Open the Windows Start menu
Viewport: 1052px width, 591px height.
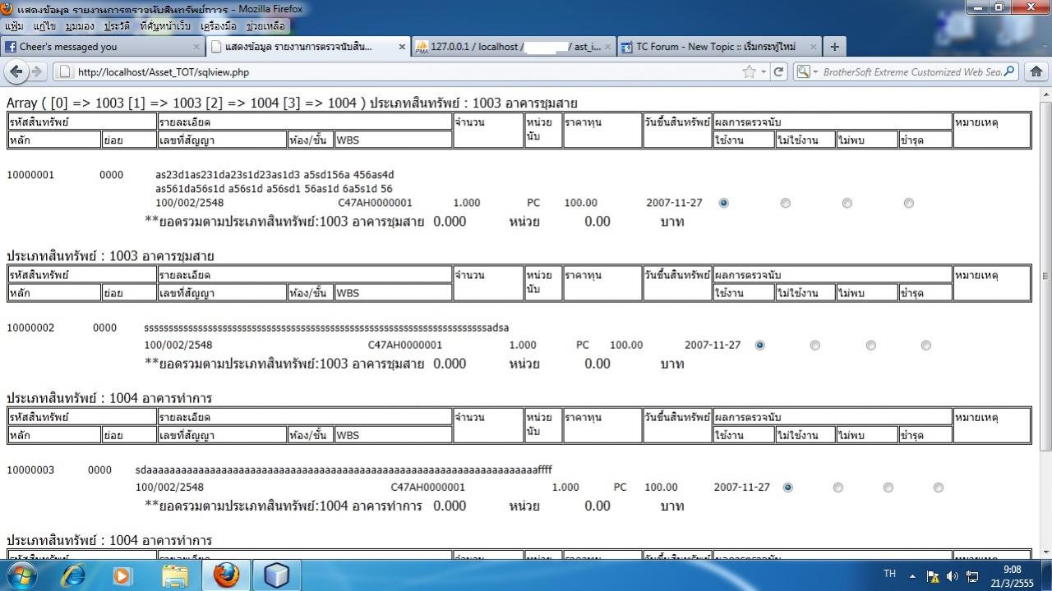click(21, 575)
